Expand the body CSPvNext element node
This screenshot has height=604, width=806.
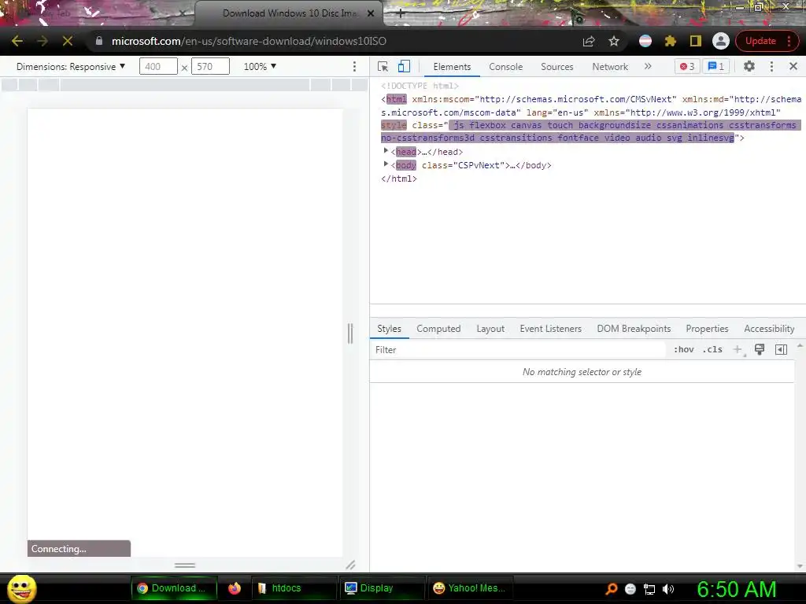[x=386, y=164]
